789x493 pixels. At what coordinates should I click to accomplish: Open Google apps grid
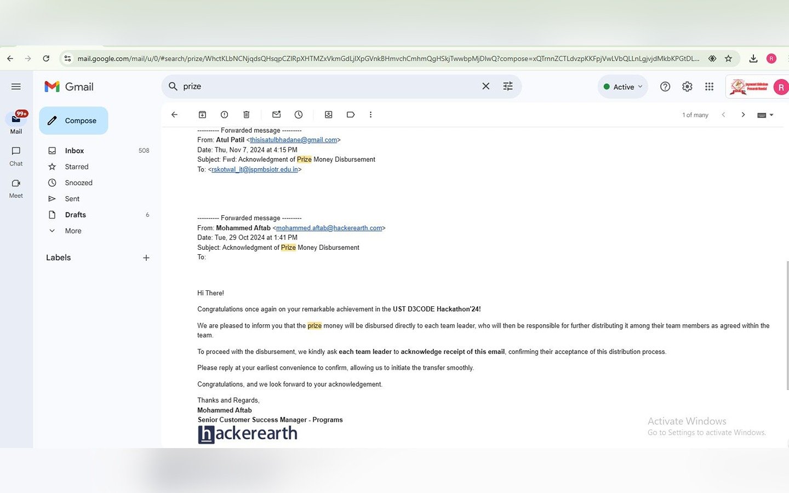point(709,87)
